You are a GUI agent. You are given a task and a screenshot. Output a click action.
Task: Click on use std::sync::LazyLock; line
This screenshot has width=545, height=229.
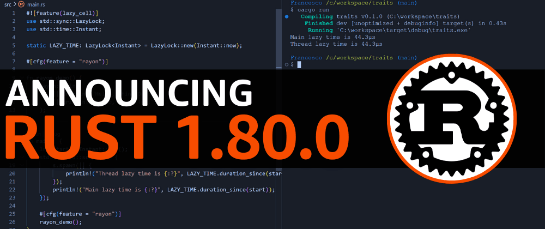pos(65,21)
